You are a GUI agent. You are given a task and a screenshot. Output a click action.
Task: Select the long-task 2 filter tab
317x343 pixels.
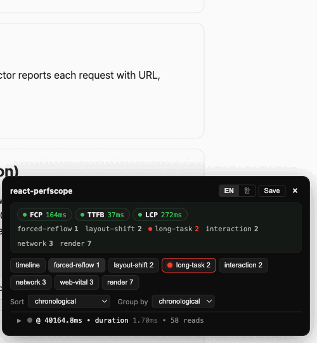pos(189,265)
